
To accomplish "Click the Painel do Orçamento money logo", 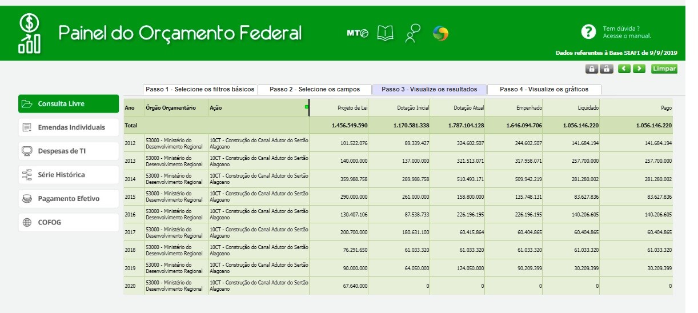I will point(30,33).
